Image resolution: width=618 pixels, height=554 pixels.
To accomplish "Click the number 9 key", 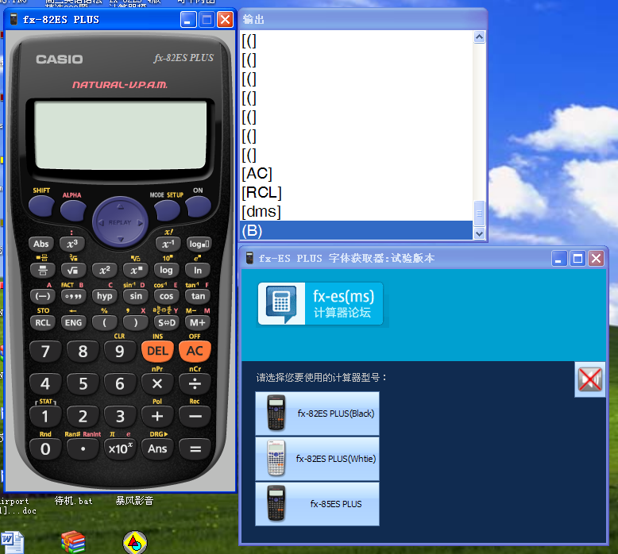I will pyautogui.click(x=120, y=351).
